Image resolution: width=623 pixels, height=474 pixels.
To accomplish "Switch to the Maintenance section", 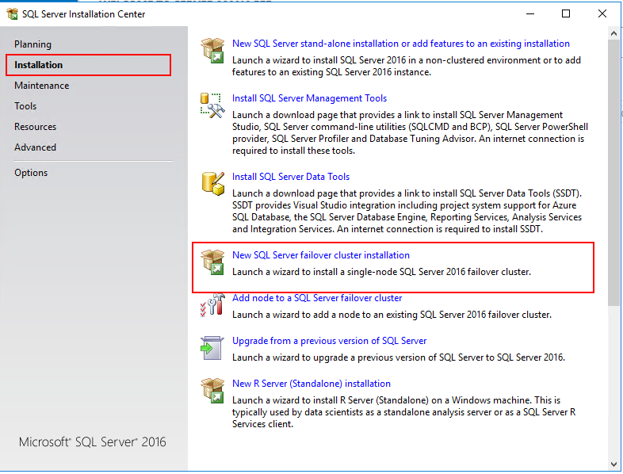I will coord(42,86).
